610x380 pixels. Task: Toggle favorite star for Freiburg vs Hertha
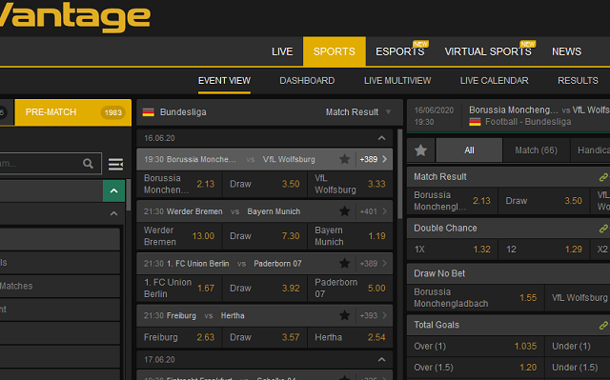pos(344,315)
